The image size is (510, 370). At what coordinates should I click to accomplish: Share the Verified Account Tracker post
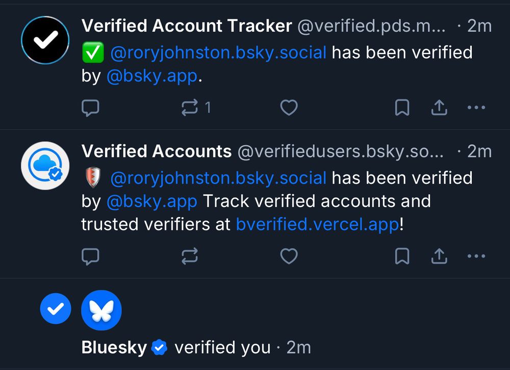click(x=439, y=108)
